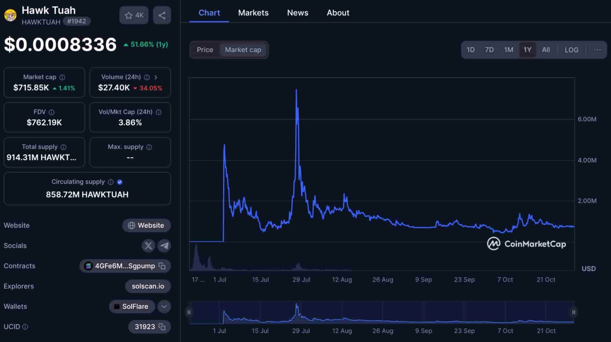The image size is (611, 342).
Task: Copy the UCID using the copy icon
Action: pos(162,326)
